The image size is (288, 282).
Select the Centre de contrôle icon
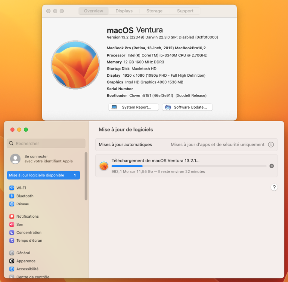(x=12, y=277)
